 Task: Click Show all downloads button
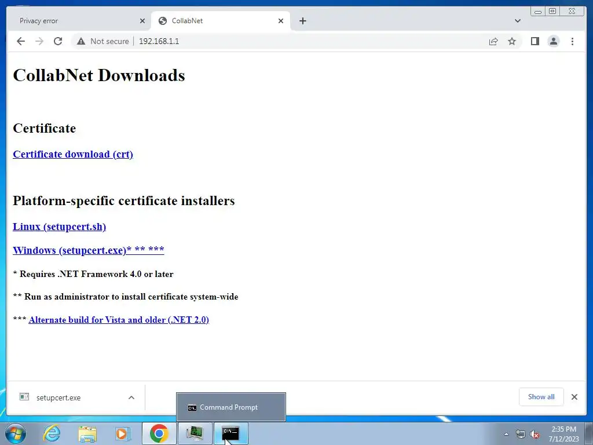point(541,397)
